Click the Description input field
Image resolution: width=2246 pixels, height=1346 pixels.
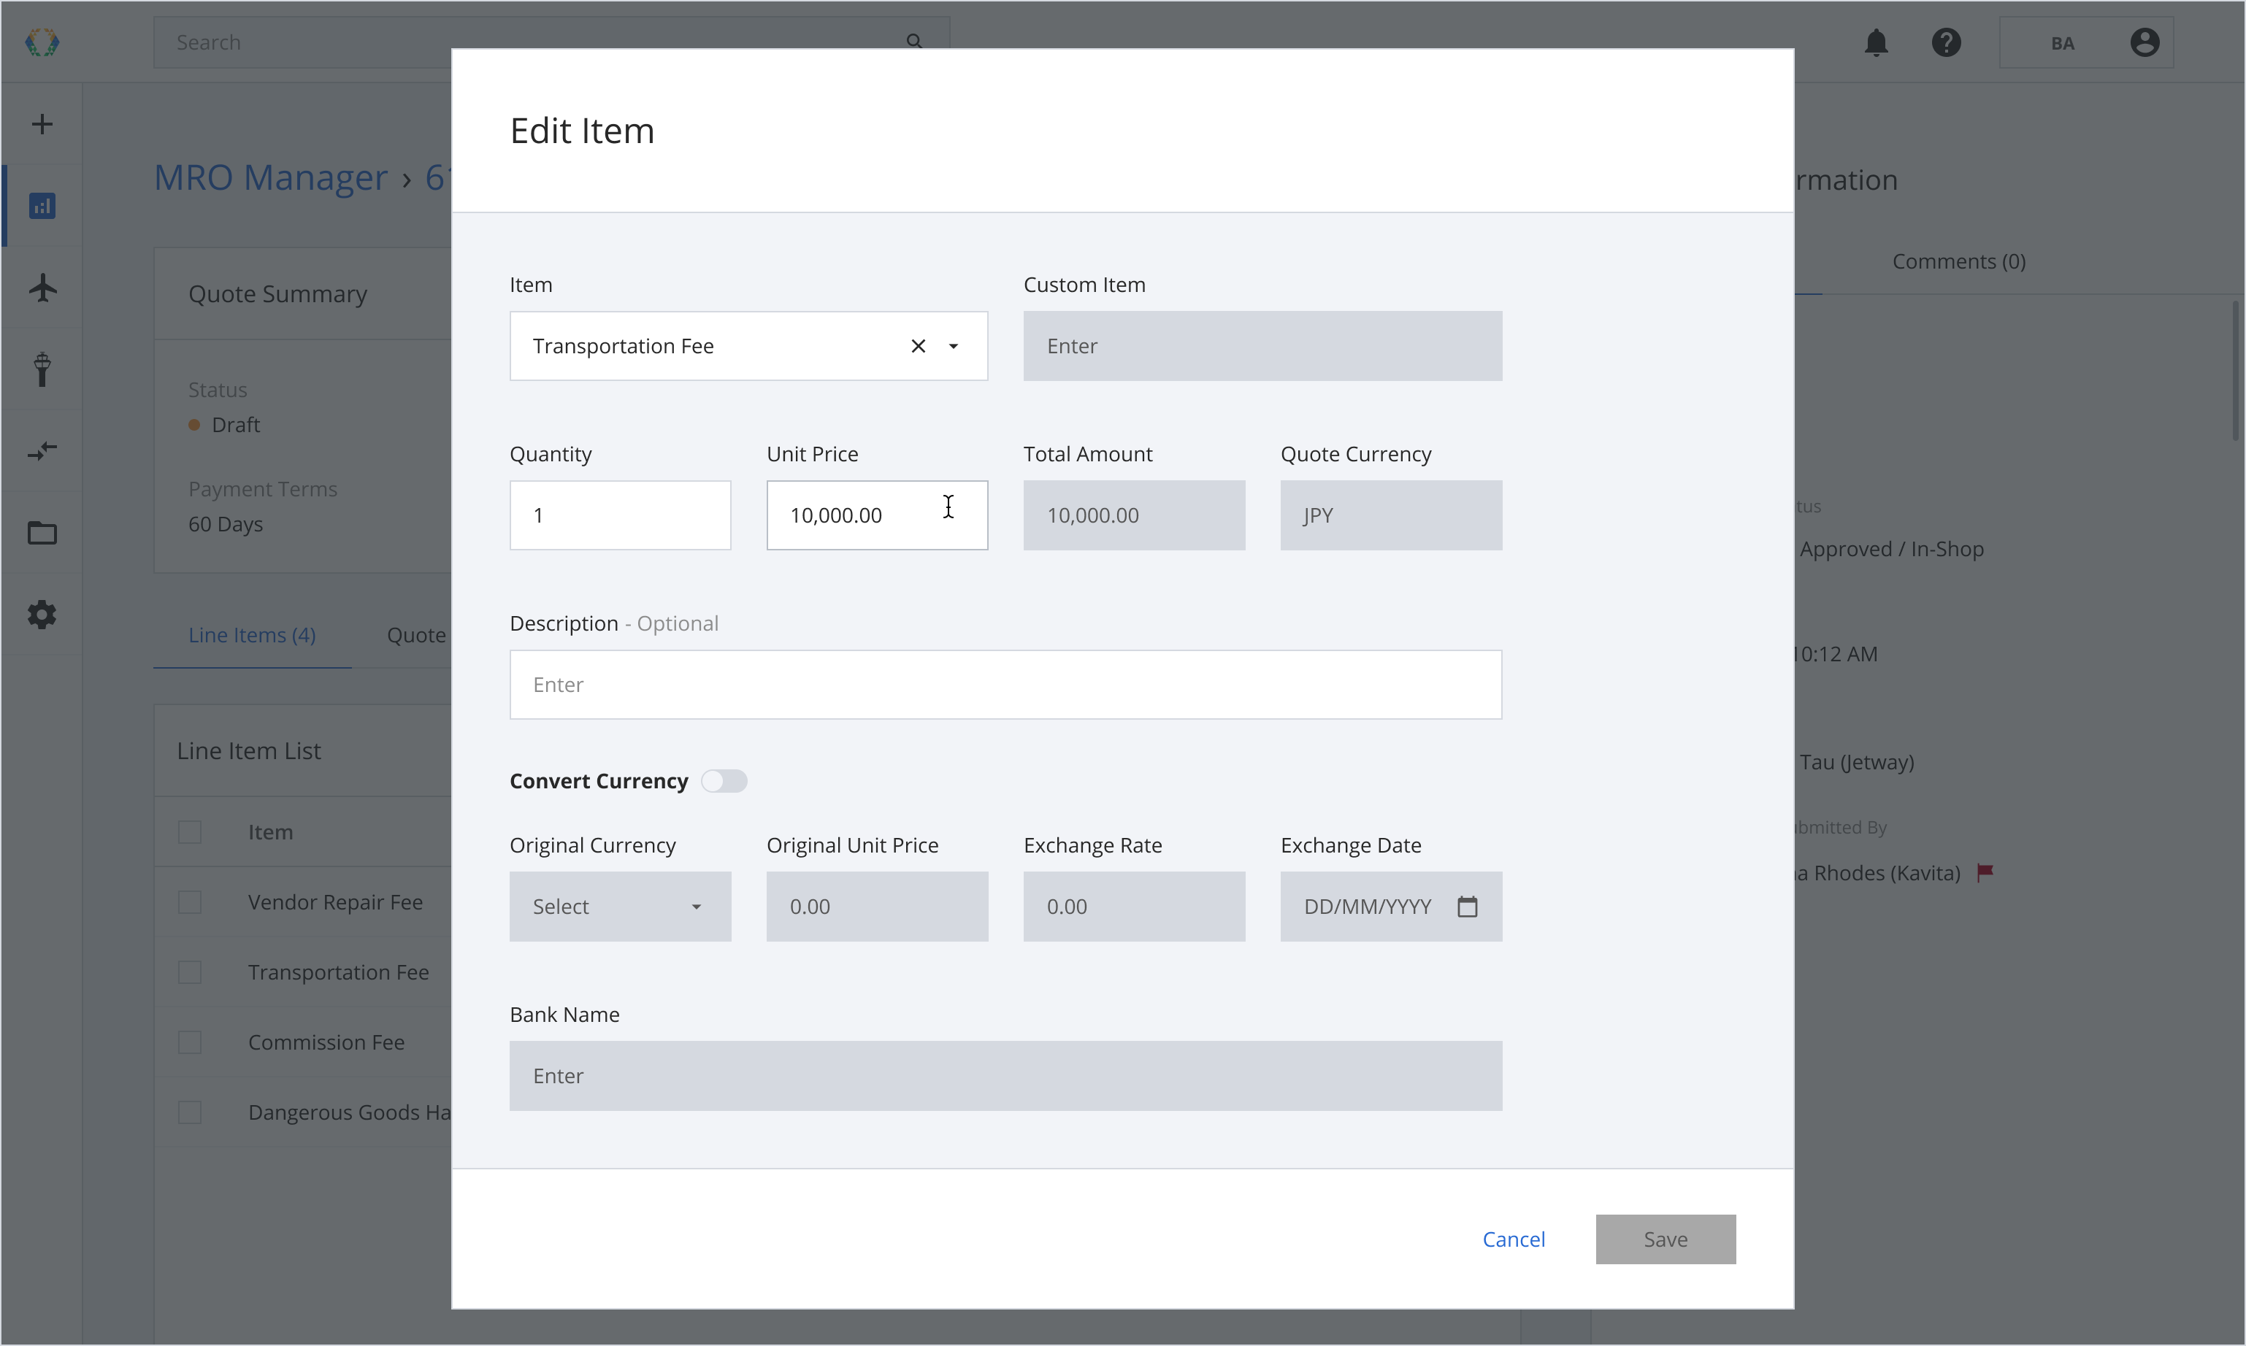tap(1005, 685)
